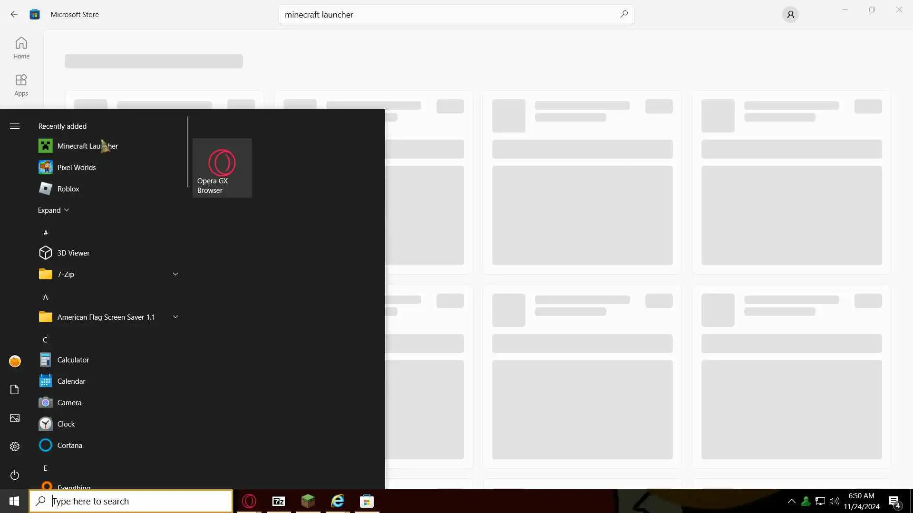Open the Microsoft Store Home tab
Image resolution: width=913 pixels, height=513 pixels.
[x=21, y=48]
